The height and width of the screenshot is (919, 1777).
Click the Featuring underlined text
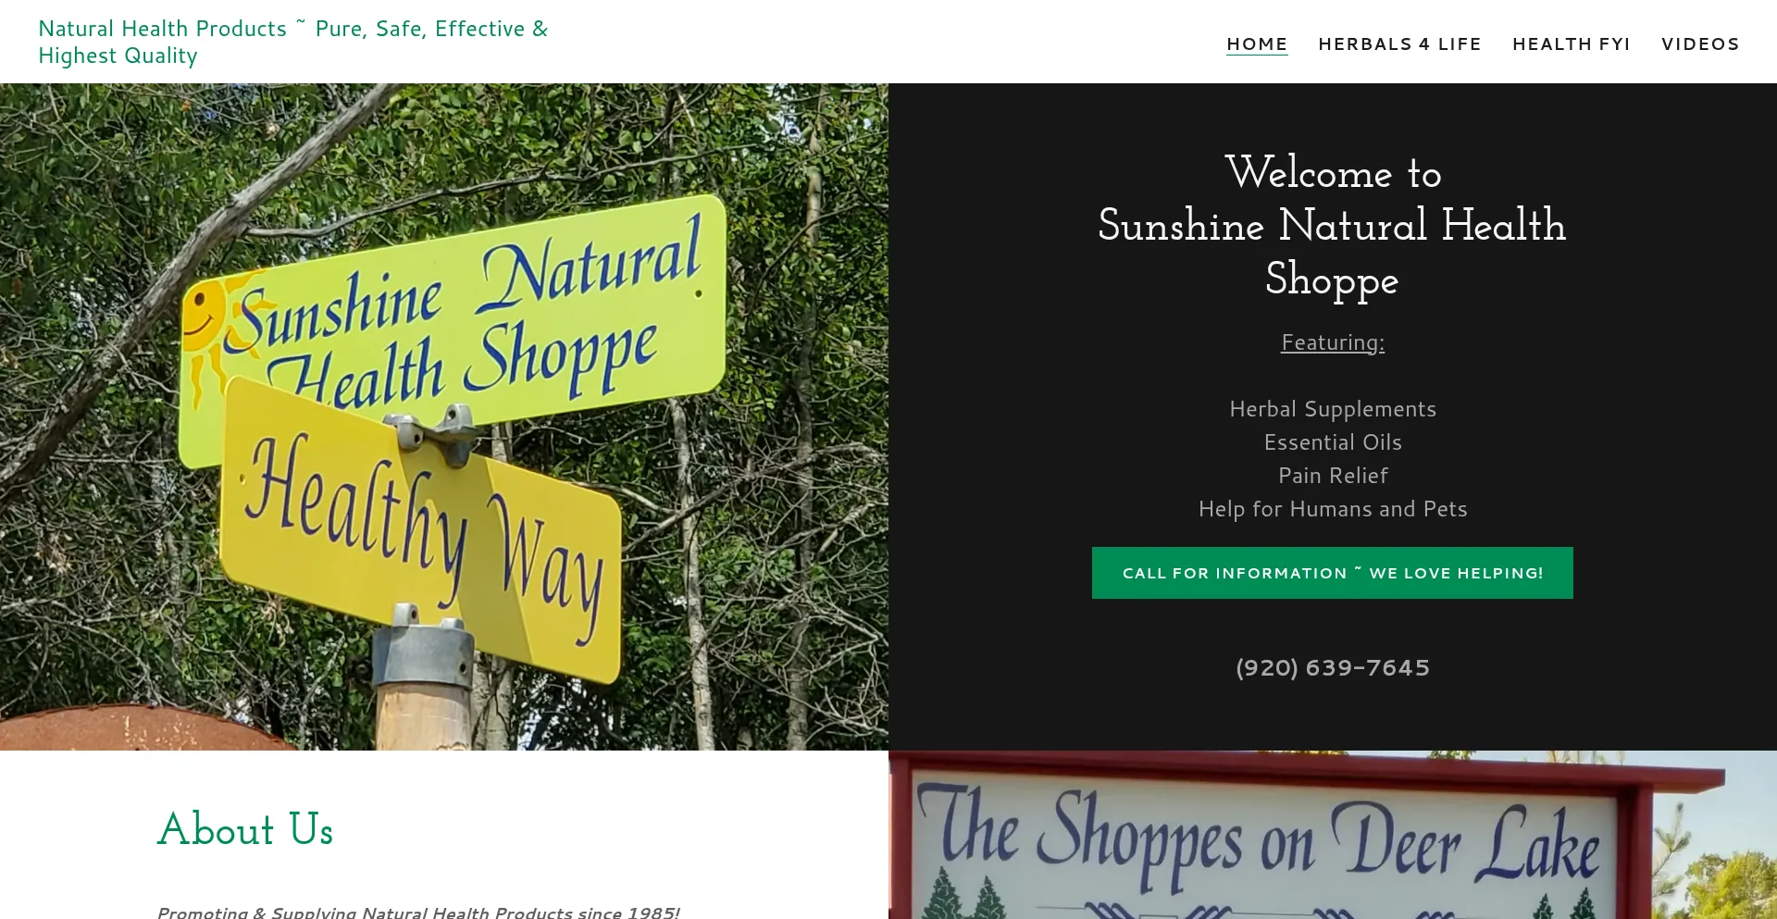[1333, 342]
